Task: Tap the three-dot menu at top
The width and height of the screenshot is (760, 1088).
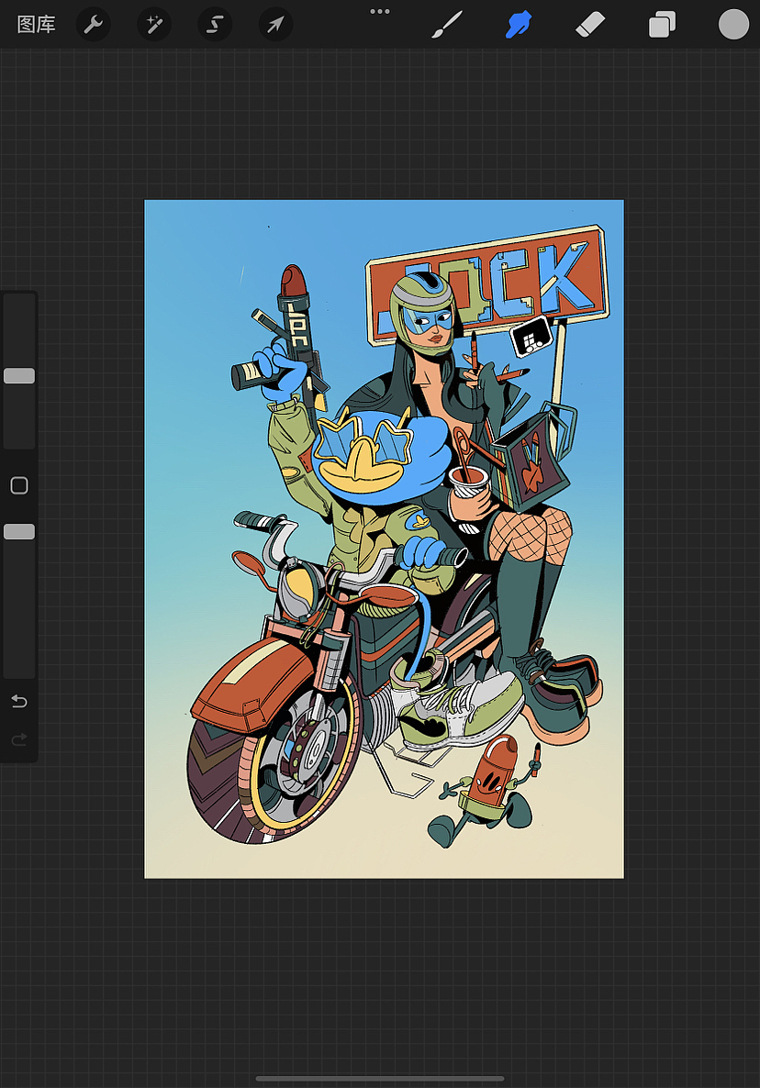Action: pyautogui.click(x=380, y=11)
